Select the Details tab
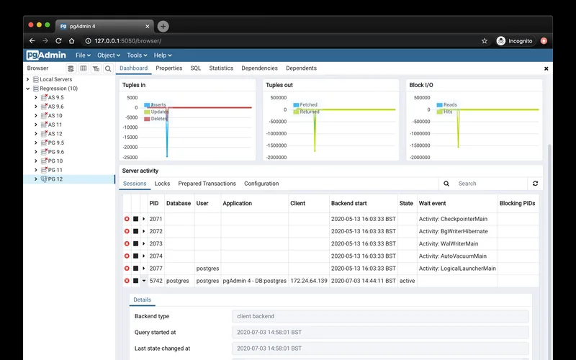576x360 pixels. tap(142, 300)
